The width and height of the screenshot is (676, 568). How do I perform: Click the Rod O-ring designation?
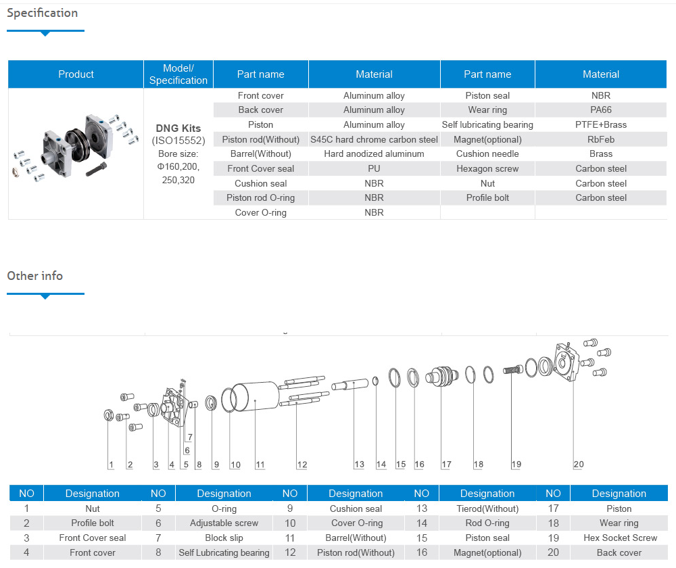point(487,523)
